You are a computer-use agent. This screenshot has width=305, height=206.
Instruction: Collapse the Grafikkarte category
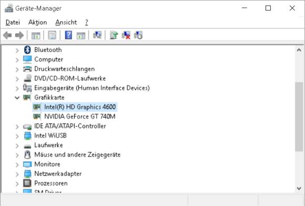17,98
